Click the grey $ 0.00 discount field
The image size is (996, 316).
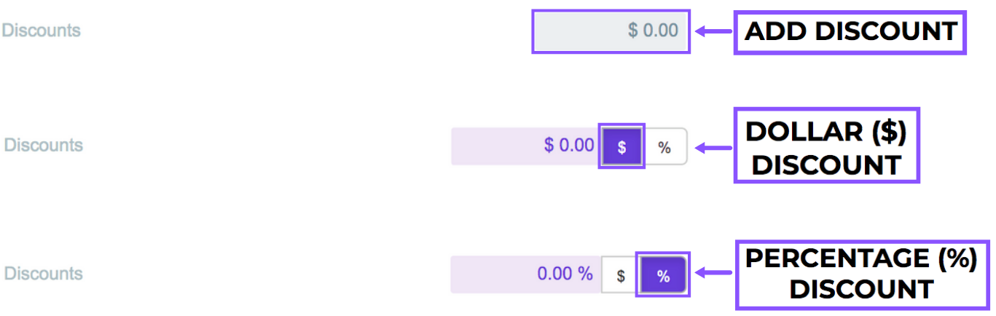point(611,31)
